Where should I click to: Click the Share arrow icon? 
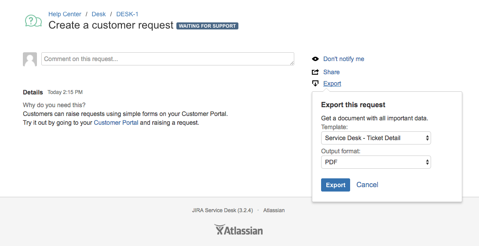(315, 72)
